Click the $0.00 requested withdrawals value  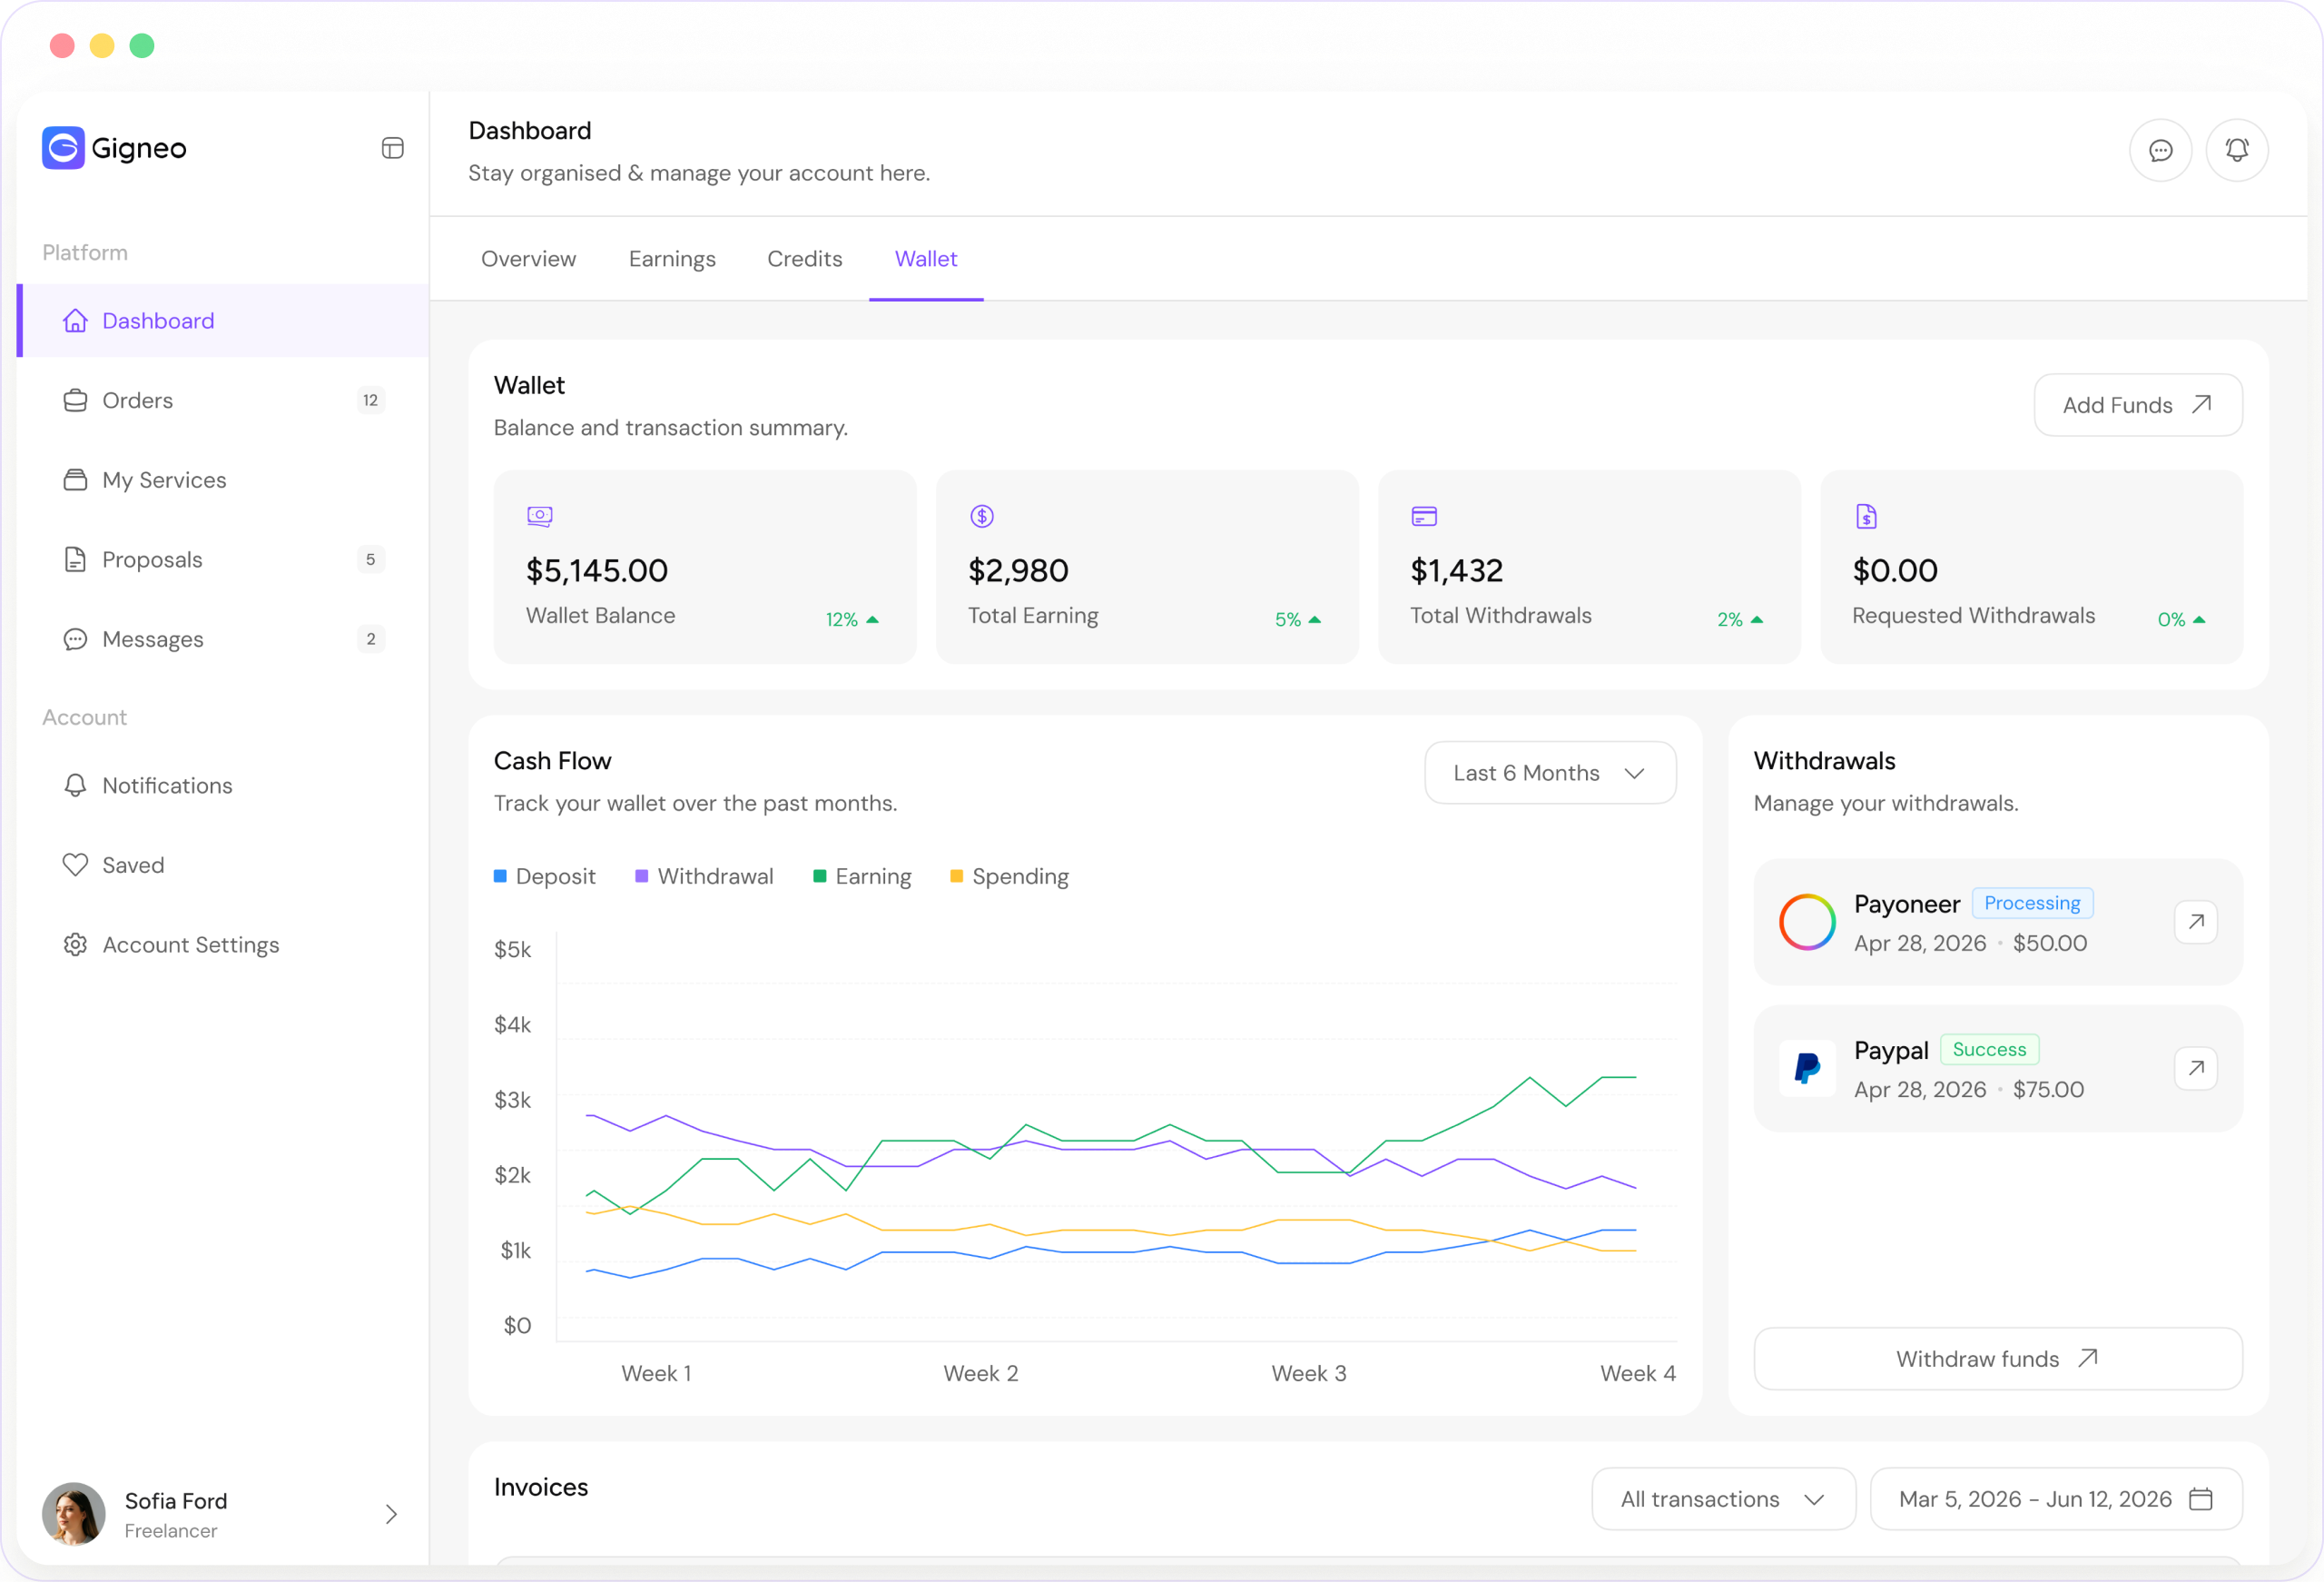[x=1895, y=570]
